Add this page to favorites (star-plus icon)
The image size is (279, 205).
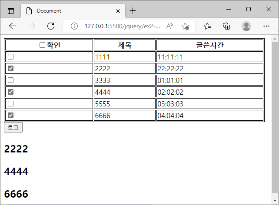pyautogui.click(x=185, y=26)
